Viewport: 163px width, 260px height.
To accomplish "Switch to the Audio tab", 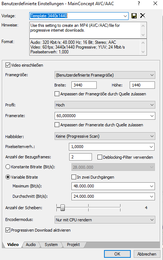I will [x=31, y=245].
